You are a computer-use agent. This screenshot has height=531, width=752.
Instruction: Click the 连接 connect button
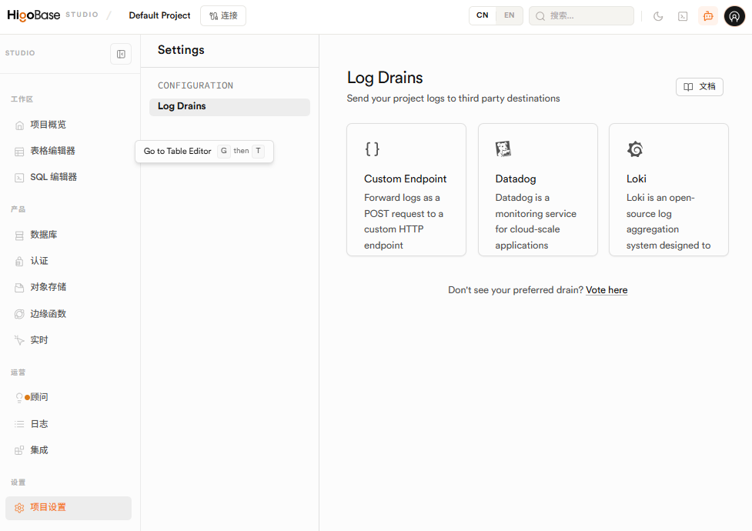point(223,16)
